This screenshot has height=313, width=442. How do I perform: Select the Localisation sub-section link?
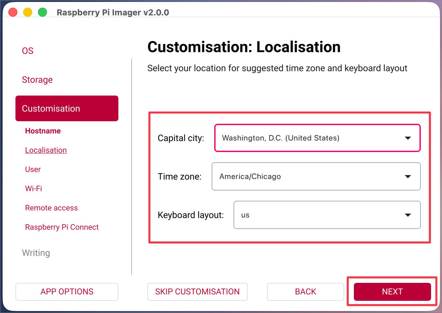[x=46, y=150]
